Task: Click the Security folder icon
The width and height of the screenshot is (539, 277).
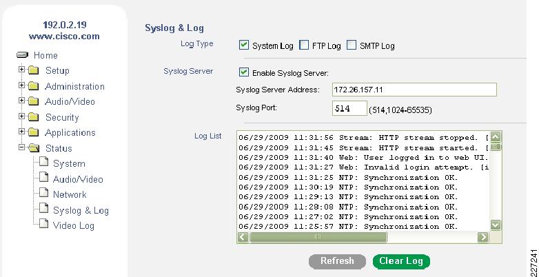Action: point(33,117)
